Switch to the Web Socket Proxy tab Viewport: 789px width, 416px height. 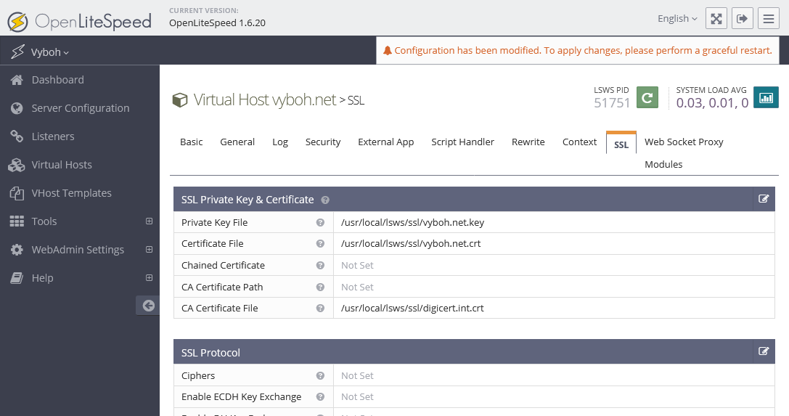click(684, 142)
